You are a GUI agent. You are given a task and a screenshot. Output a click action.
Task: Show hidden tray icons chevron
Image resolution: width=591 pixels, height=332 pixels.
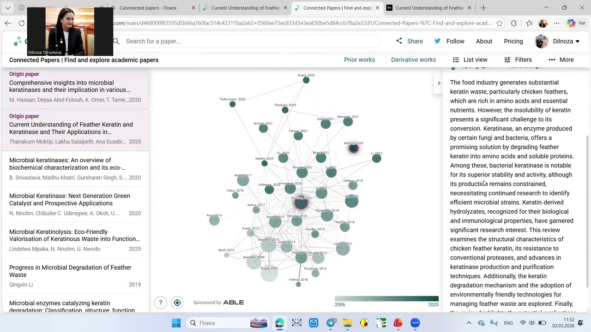469,323
